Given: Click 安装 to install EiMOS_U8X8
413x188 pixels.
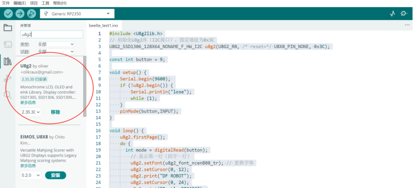Looking at the screenshot, I should (56, 175).
